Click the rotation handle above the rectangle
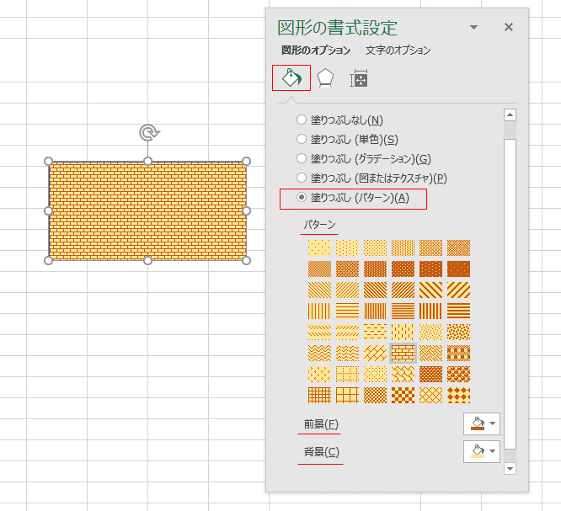 pyautogui.click(x=148, y=132)
